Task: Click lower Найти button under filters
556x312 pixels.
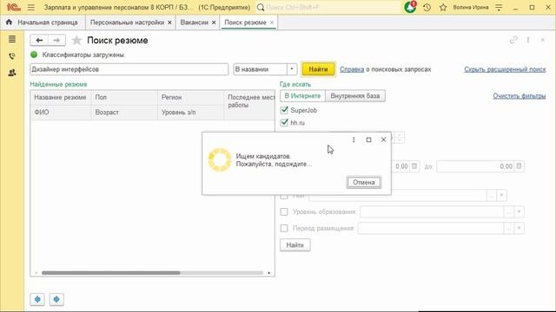Action: tap(295, 244)
